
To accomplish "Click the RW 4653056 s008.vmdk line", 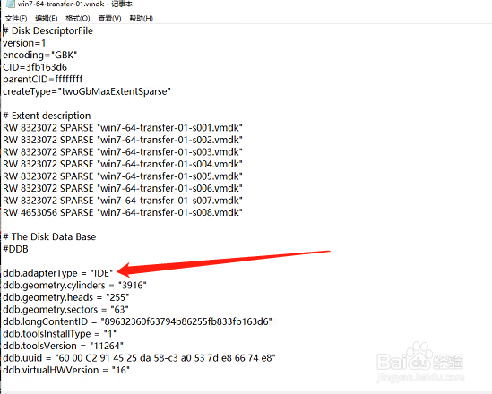I will (x=123, y=212).
